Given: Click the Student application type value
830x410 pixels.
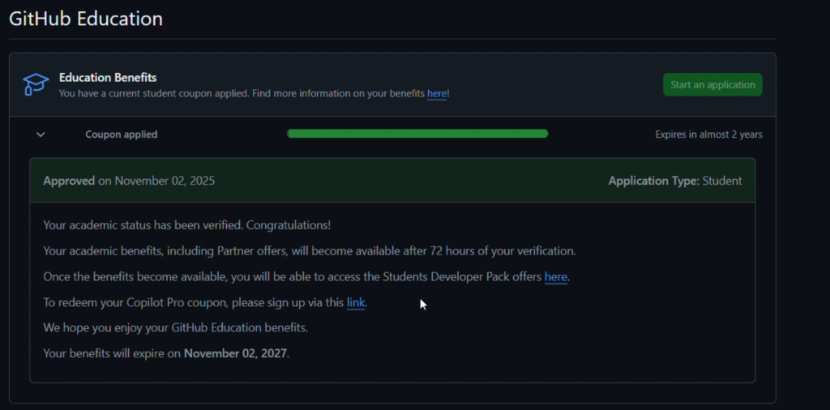Looking at the screenshot, I should pyautogui.click(x=722, y=181).
